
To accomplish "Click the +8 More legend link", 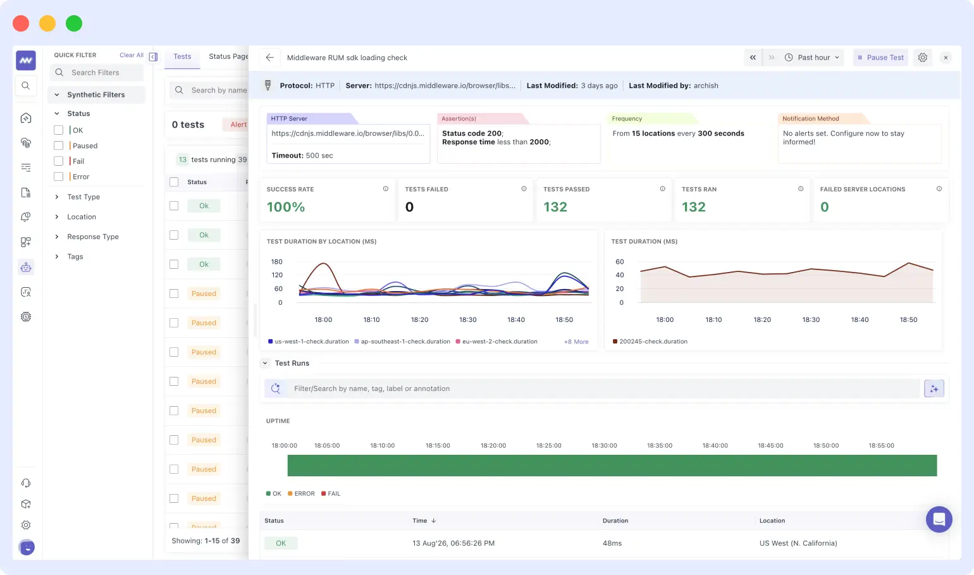I will 576,342.
